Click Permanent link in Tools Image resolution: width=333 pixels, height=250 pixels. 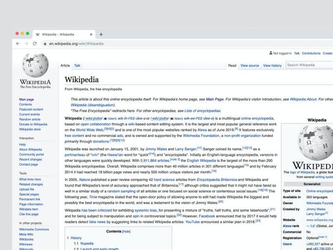[30, 199]
